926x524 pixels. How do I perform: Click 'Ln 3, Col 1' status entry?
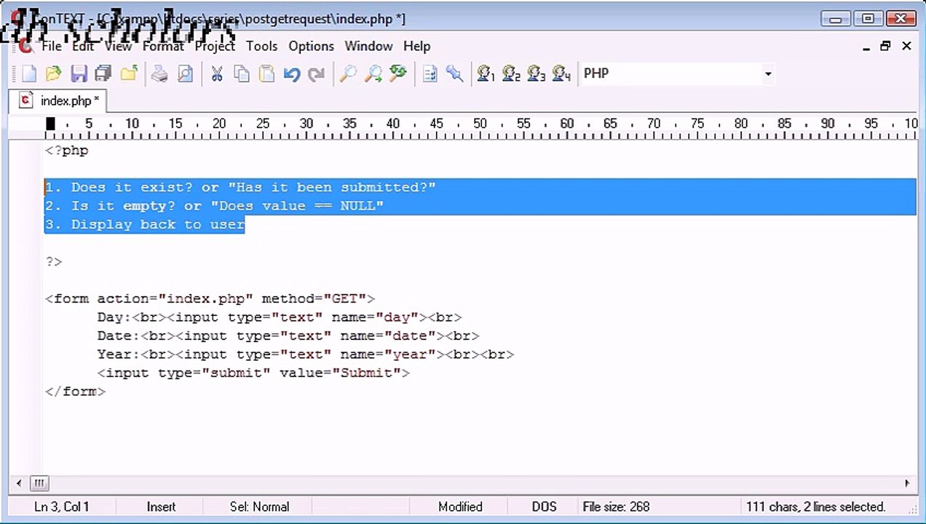pyautogui.click(x=61, y=507)
